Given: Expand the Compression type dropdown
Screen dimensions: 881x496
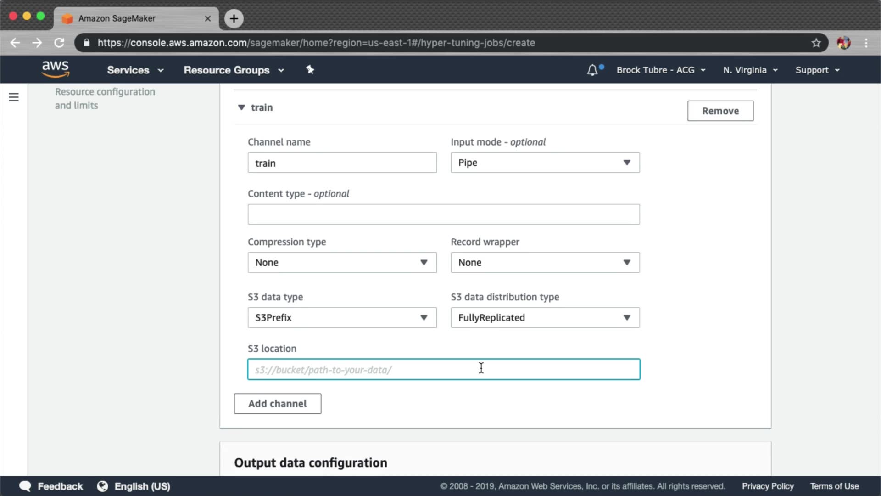Looking at the screenshot, I should [x=342, y=263].
